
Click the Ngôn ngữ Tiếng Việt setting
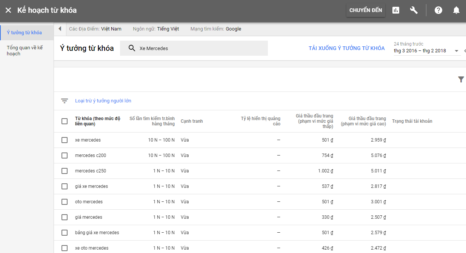pyautogui.click(x=156, y=29)
